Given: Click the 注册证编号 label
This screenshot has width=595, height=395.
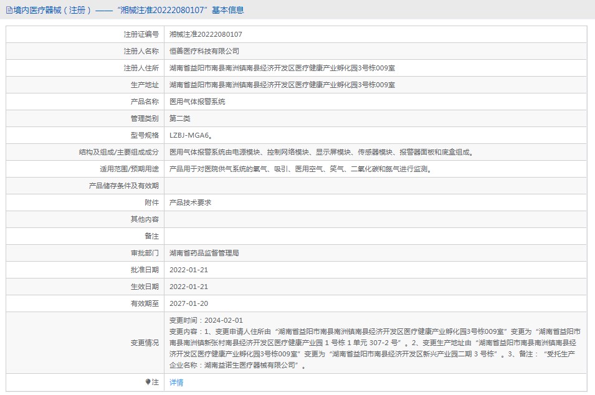Looking at the screenshot, I should [141, 34].
